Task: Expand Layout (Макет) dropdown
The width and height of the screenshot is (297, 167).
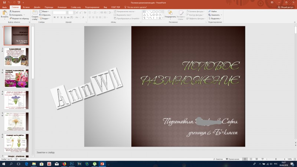Action: coord(44,12)
